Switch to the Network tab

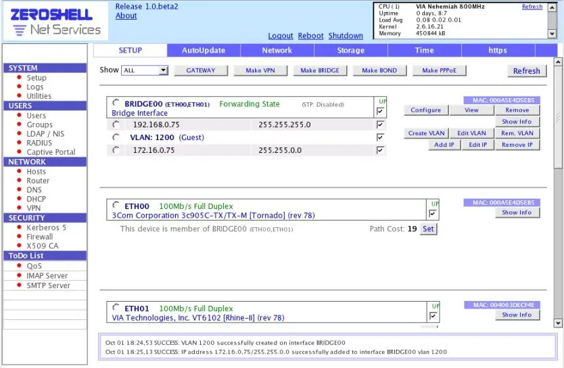tap(277, 50)
